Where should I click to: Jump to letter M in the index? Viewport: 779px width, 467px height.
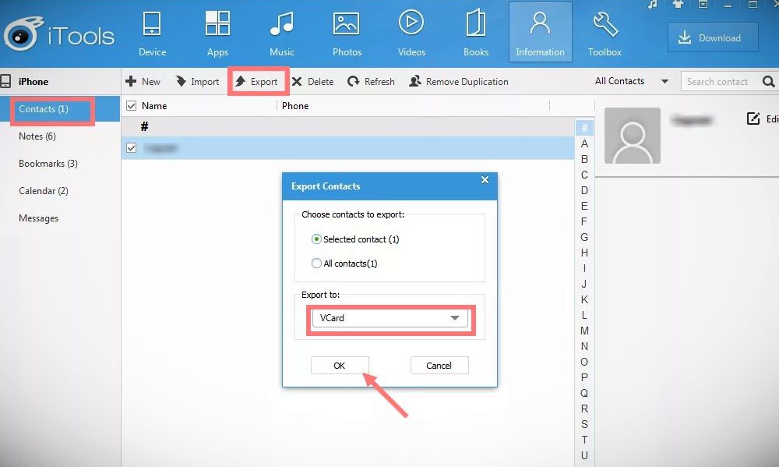click(584, 331)
